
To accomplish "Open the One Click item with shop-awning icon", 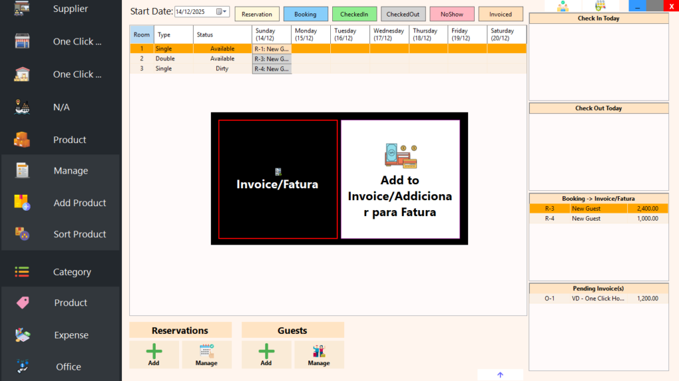I will pos(60,42).
